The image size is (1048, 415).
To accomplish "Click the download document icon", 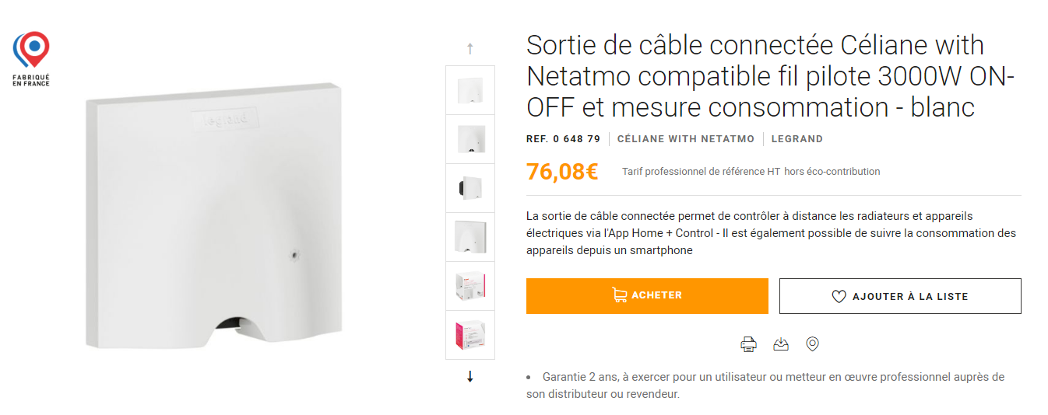I will tap(780, 344).
